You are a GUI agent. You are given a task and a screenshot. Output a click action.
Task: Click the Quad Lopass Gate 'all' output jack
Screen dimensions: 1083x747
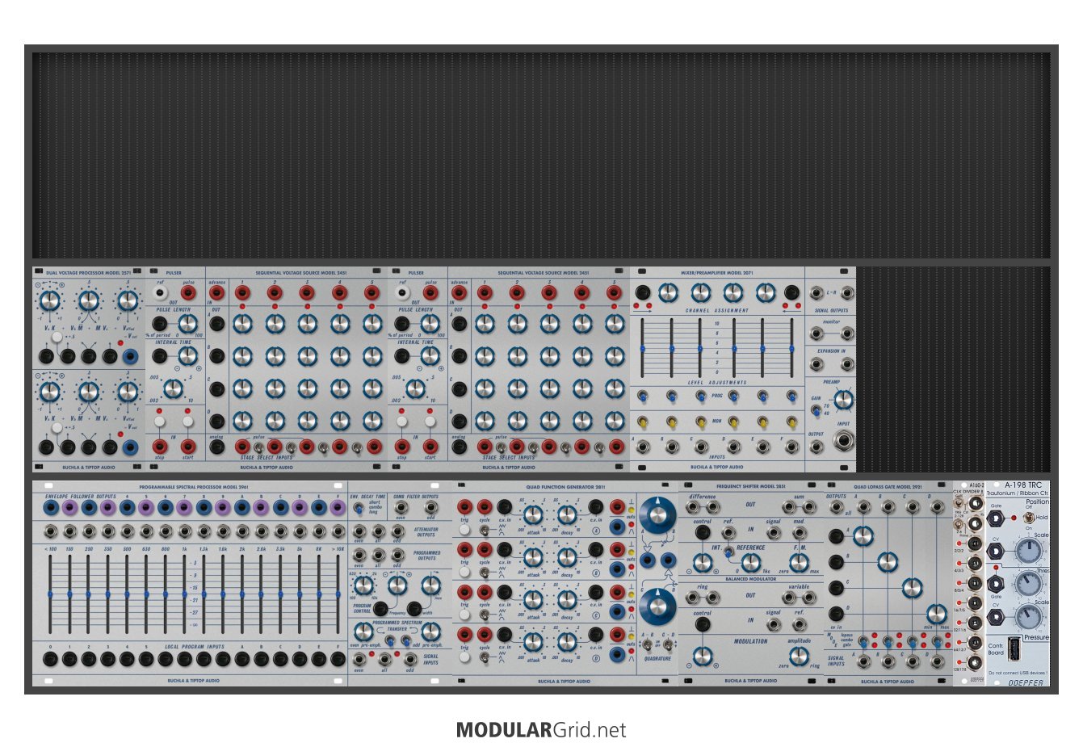click(x=837, y=508)
